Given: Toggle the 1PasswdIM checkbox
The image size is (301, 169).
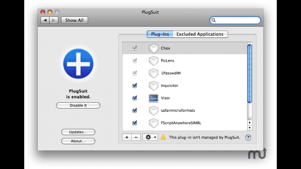Looking at the screenshot, I should point(135,73).
